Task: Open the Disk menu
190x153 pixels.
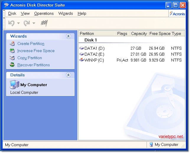Action: click(12, 14)
